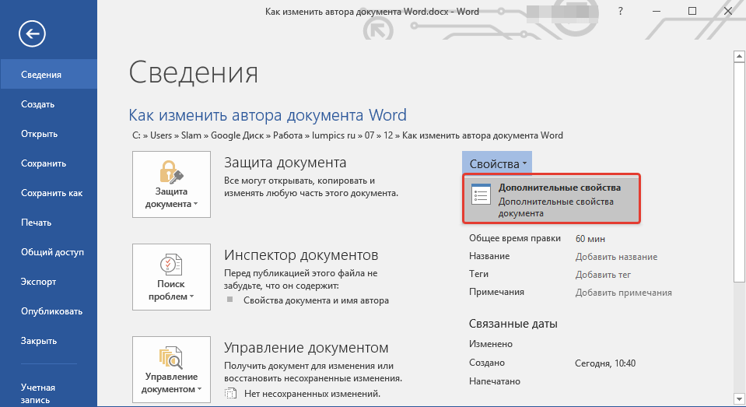
Task: Click the Advanced Properties list icon
Action: click(x=481, y=196)
